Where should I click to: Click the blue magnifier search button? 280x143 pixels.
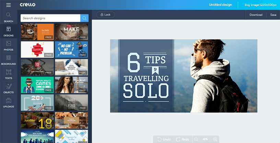click(84, 18)
